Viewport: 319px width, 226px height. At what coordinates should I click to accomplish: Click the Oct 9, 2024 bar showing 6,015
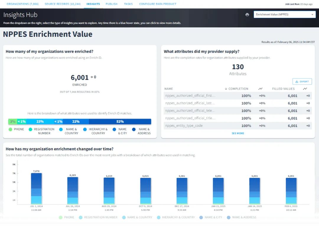coord(145,191)
